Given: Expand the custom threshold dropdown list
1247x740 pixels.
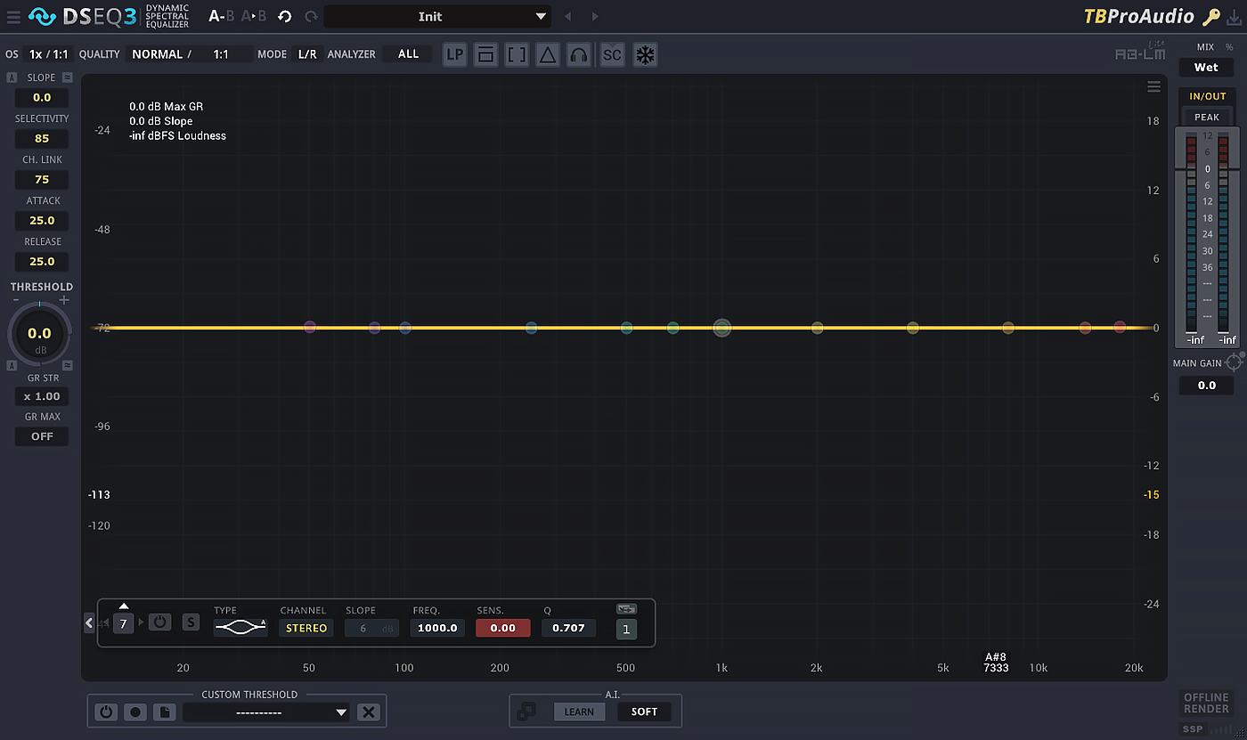Looking at the screenshot, I should (341, 712).
